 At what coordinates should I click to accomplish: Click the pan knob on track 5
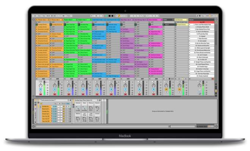point(97,86)
